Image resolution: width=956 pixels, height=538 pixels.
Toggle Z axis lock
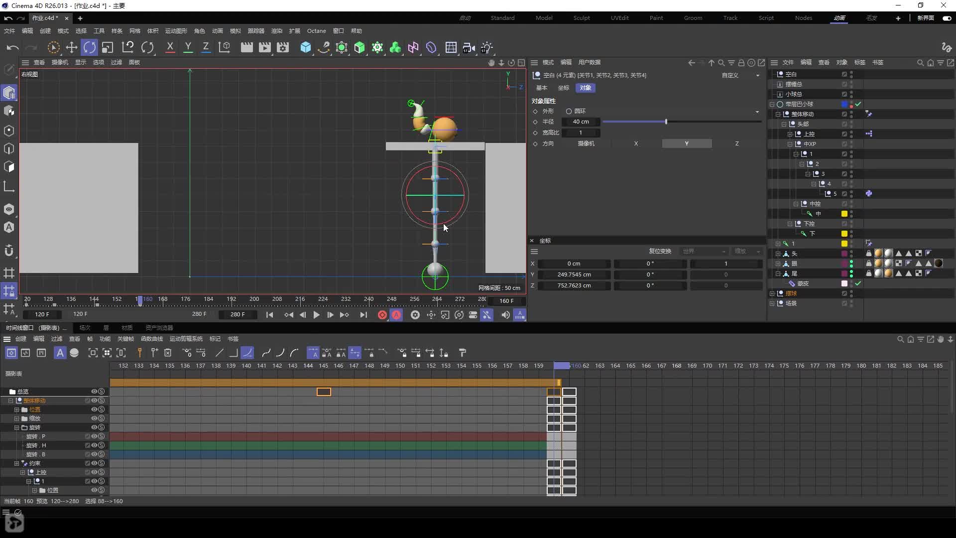[206, 47]
